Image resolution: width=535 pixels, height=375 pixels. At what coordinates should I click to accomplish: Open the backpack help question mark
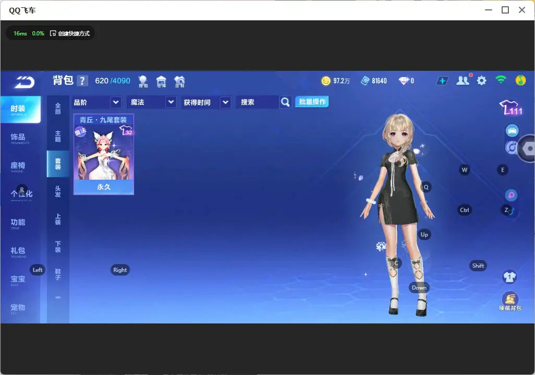[x=82, y=81]
